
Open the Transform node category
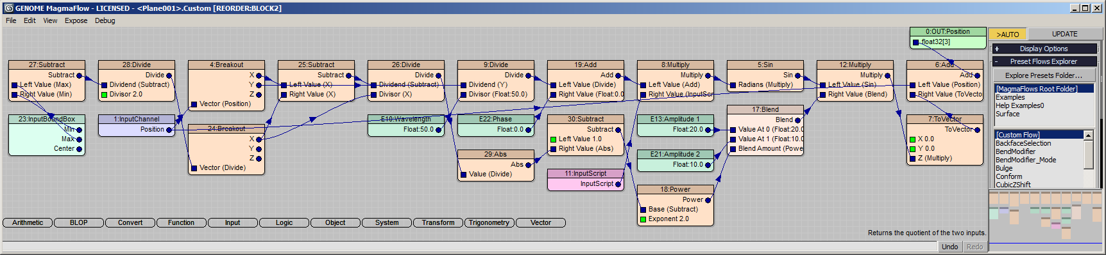438,222
